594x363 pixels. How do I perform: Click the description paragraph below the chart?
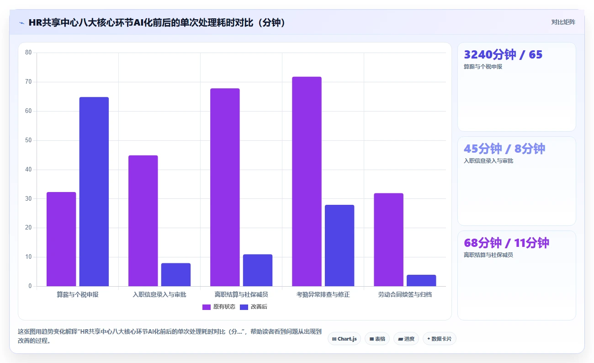pyautogui.click(x=170, y=336)
